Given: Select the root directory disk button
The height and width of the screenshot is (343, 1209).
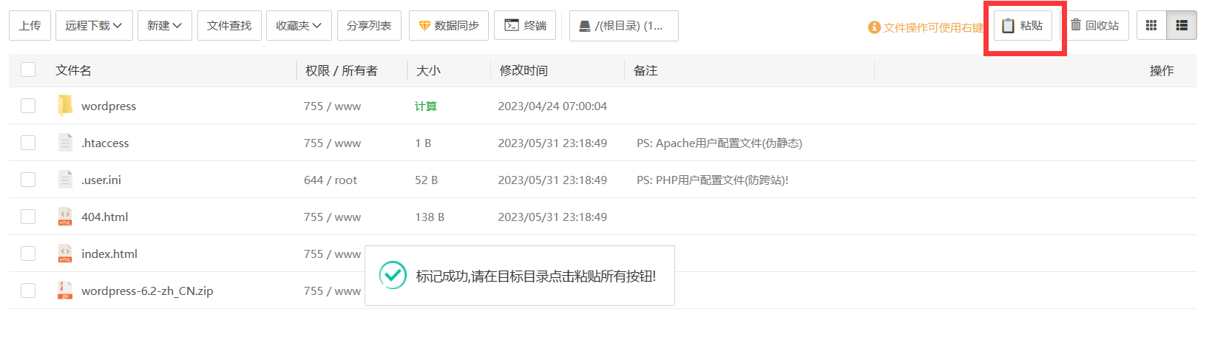Looking at the screenshot, I should click(623, 26).
